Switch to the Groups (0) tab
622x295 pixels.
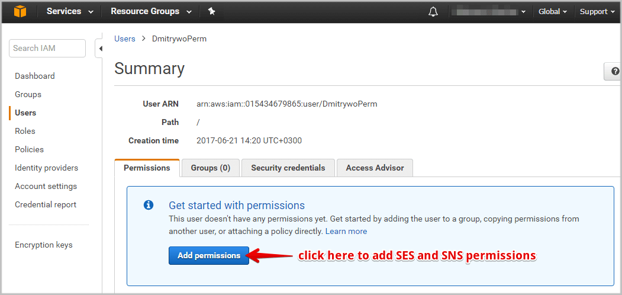coord(211,168)
